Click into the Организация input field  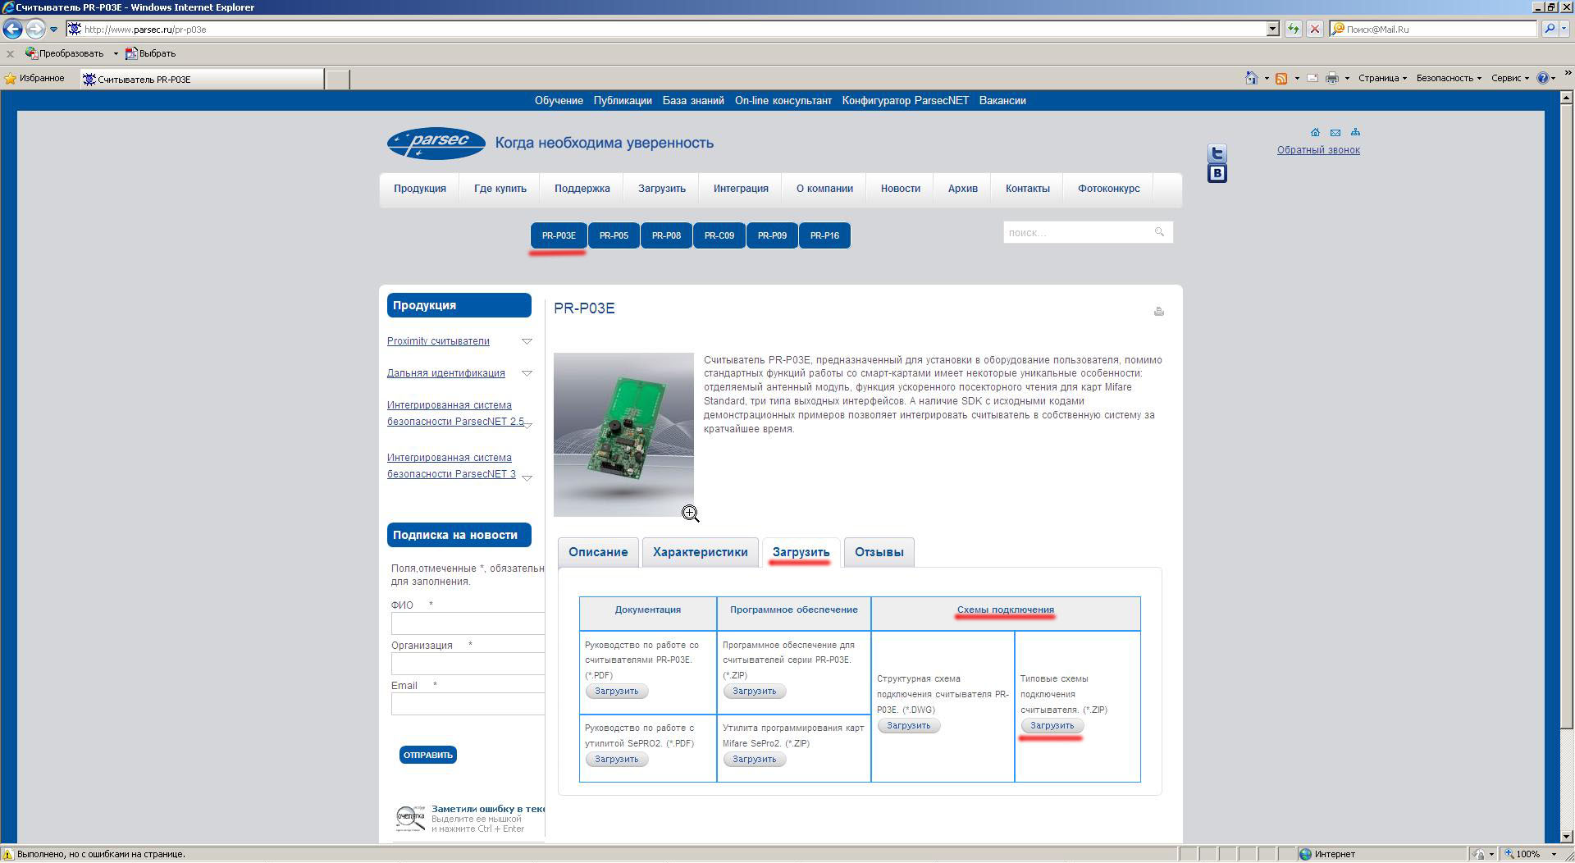468,664
